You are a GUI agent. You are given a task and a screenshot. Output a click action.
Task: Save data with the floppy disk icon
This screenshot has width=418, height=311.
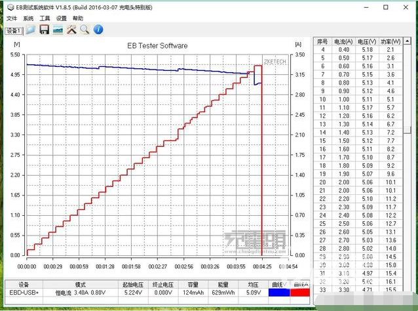pos(45,30)
